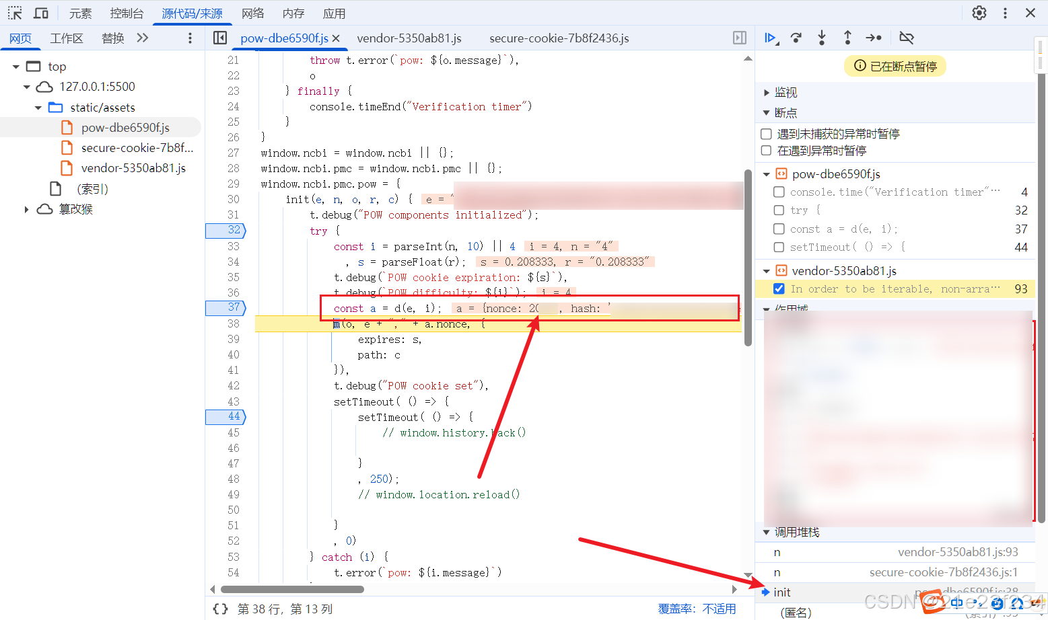Click scroll-up arrow of code editor
Viewport: 1048px width, 620px height.
point(748,59)
